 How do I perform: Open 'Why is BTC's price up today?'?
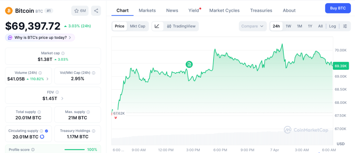coord(40,37)
